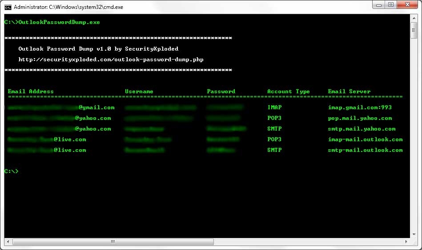Maximize the cmd.exe window

391,5
